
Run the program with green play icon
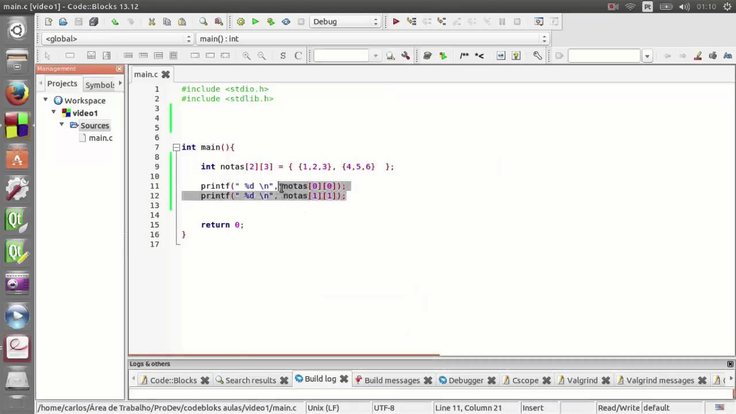pos(255,22)
